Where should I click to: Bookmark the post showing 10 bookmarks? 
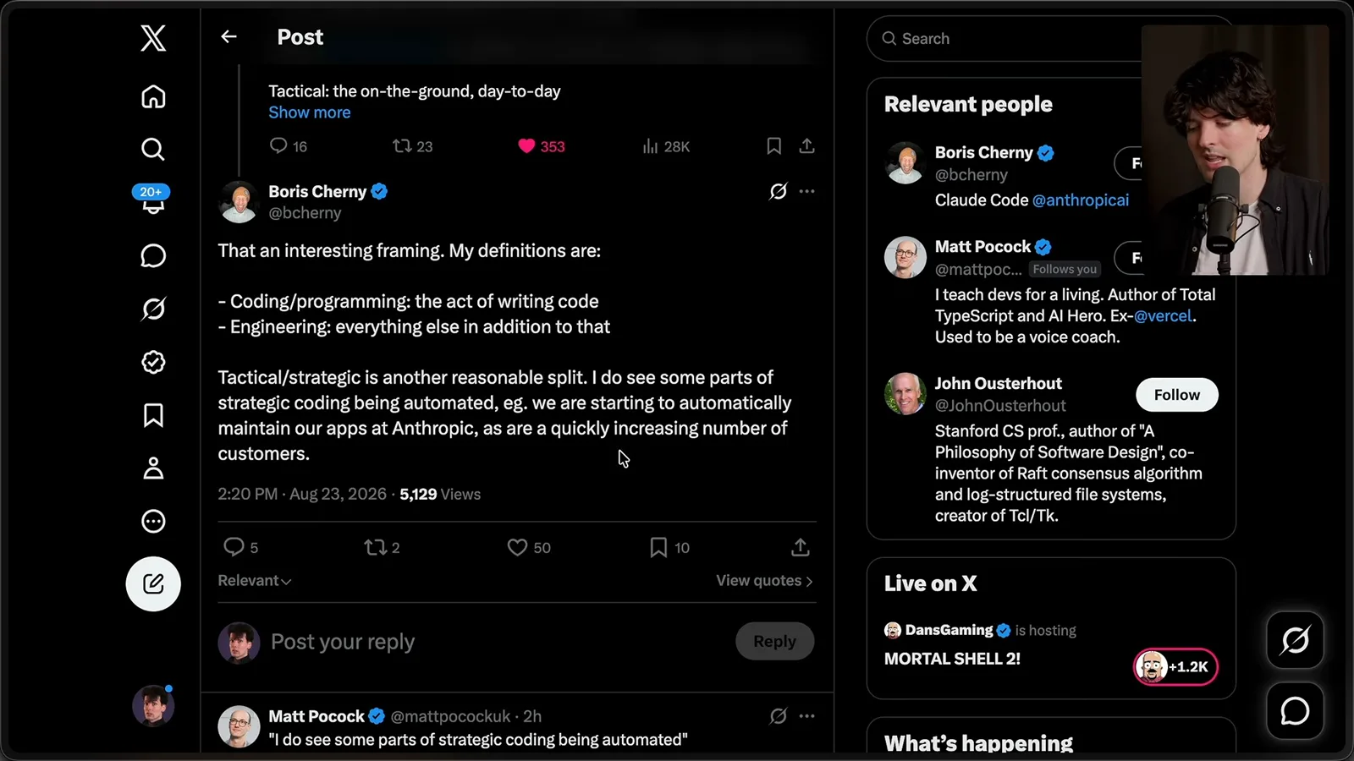tap(669, 547)
